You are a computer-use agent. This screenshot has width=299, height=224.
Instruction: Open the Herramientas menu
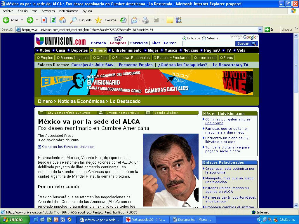pyautogui.click(x=69, y=11)
